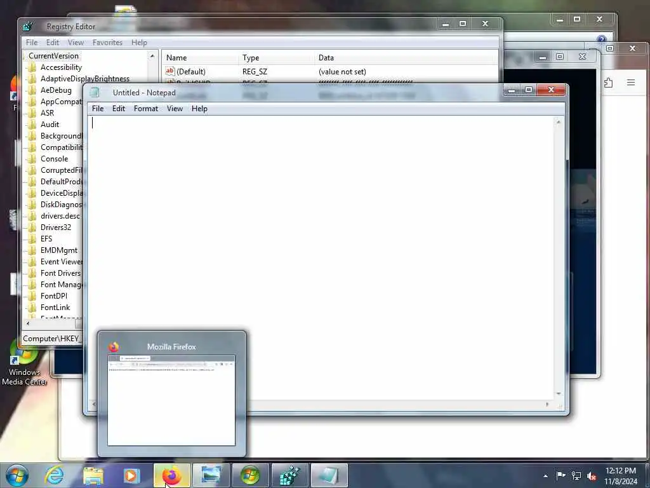The image size is (650, 488).
Task: Switch to Registry Editor taskbar icon
Action: click(289, 475)
